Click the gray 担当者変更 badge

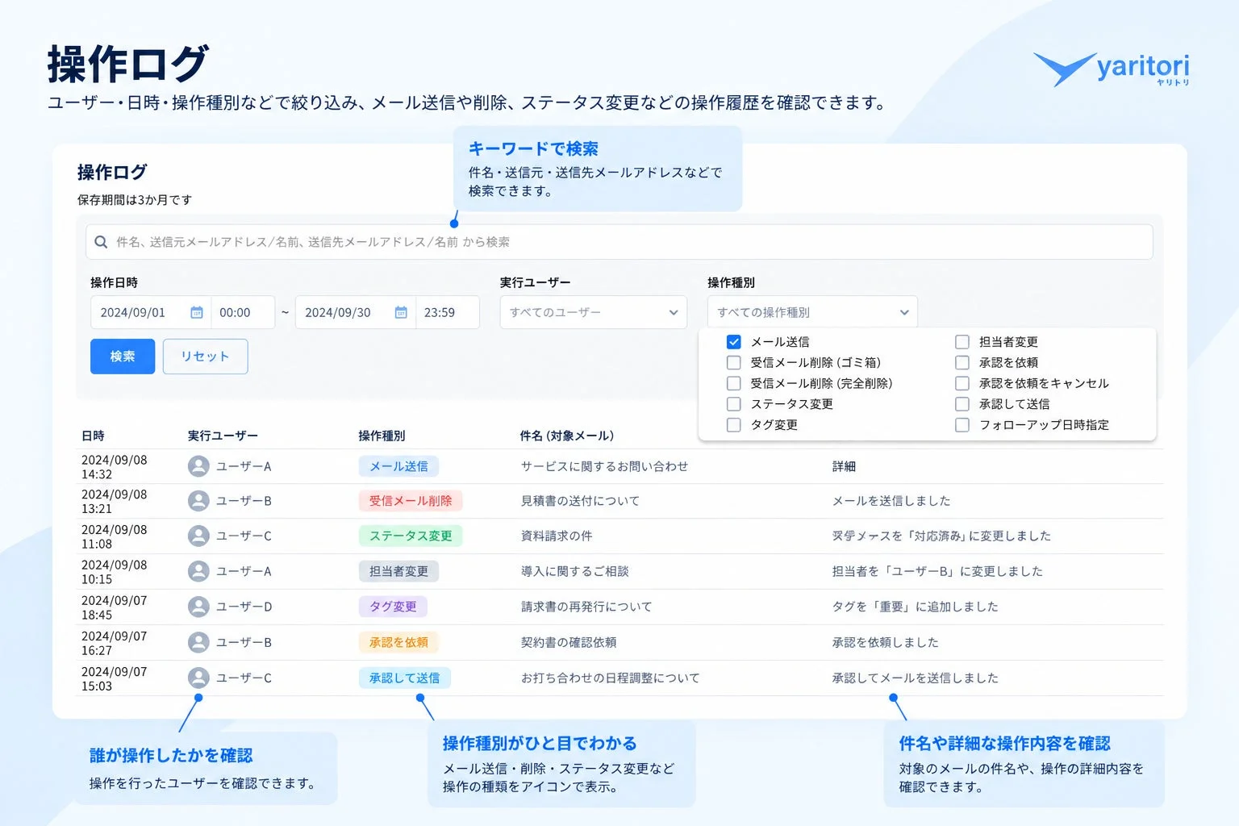coord(398,571)
